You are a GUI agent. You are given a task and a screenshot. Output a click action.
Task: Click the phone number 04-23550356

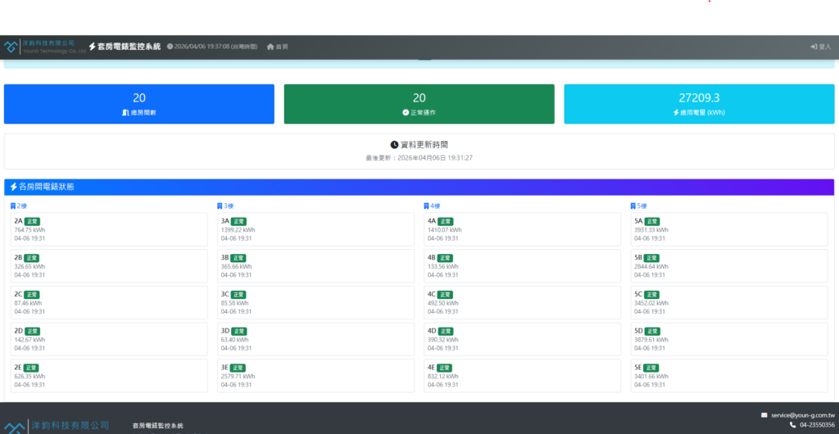click(x=817, y=425)
